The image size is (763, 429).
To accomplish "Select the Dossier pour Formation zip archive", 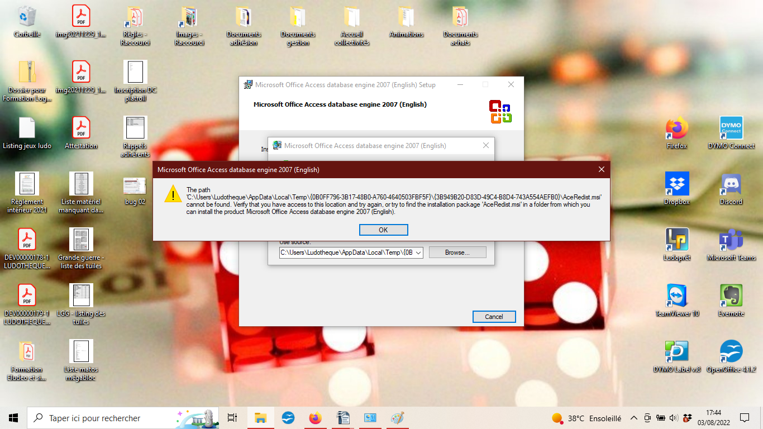I will pos(27,81).
